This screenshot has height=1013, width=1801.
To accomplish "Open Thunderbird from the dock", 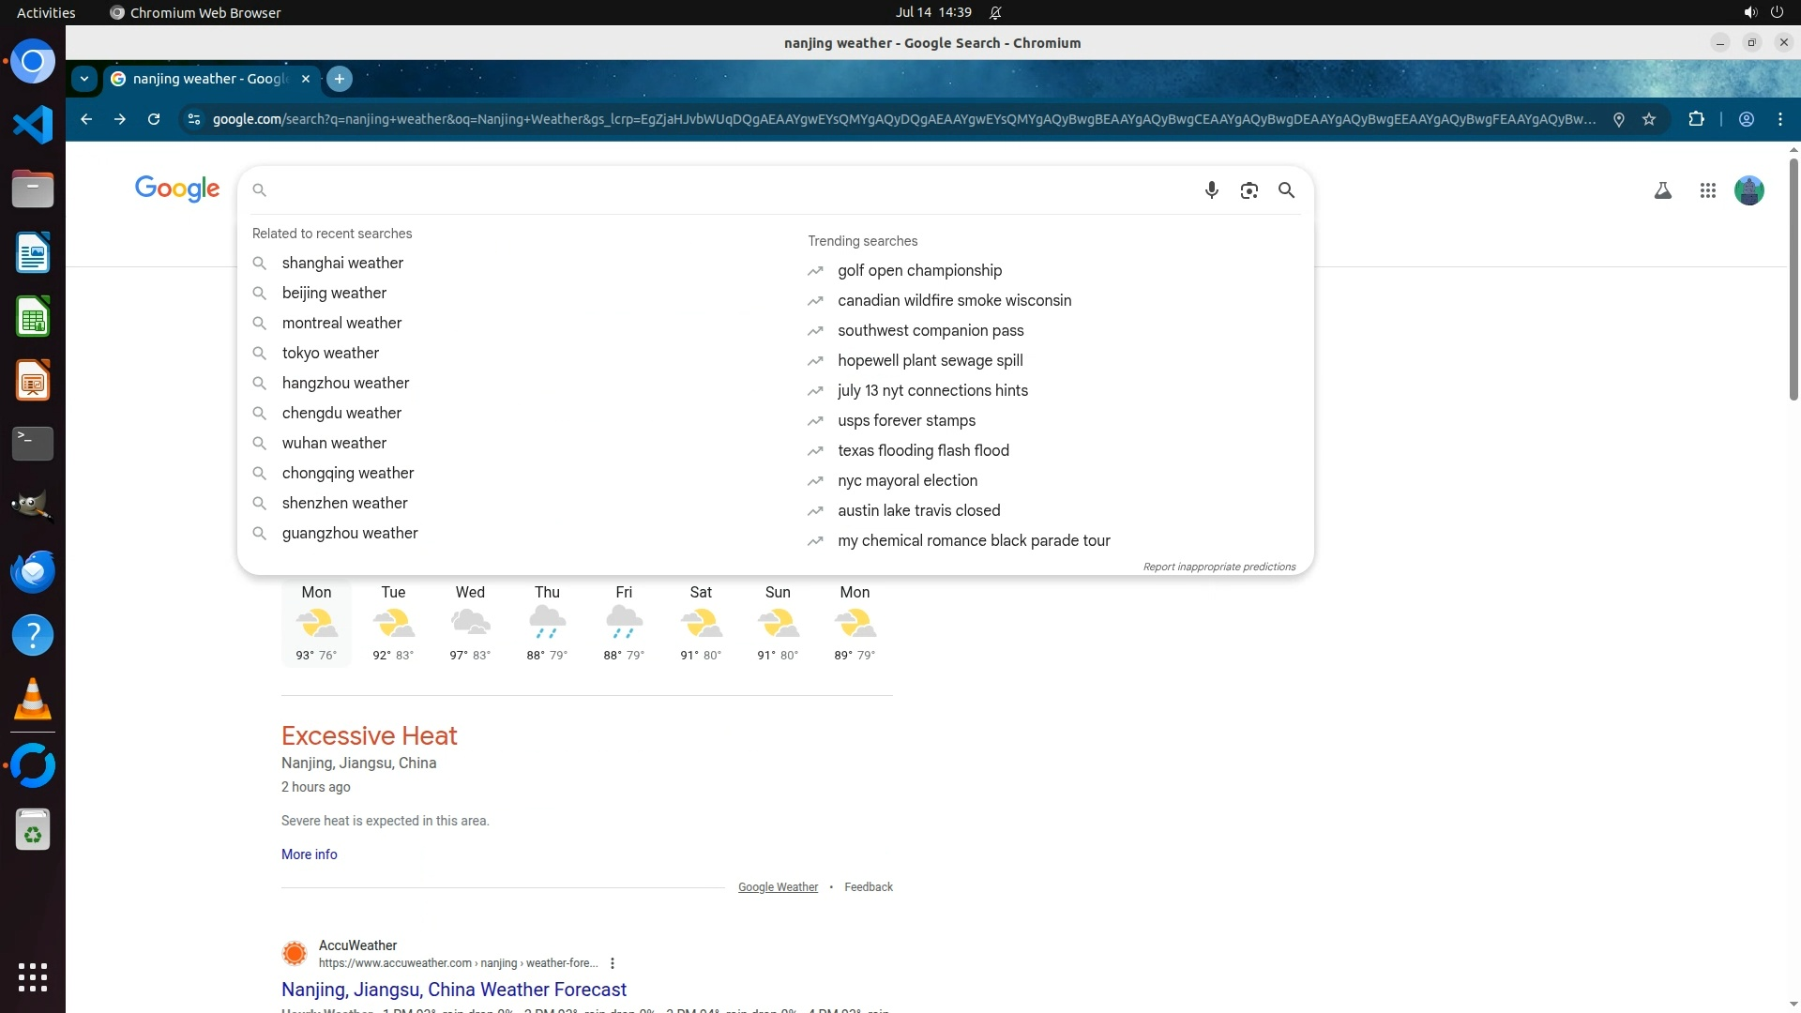I will tap(33, 571).
